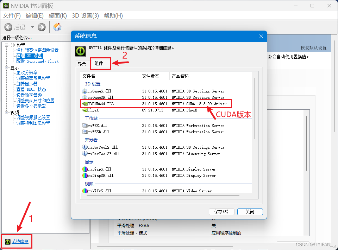This screenshot has height=250, width=338.
Task: Switch to the 组件 tab
Action: pyautogui.click(x=99, y=63)
